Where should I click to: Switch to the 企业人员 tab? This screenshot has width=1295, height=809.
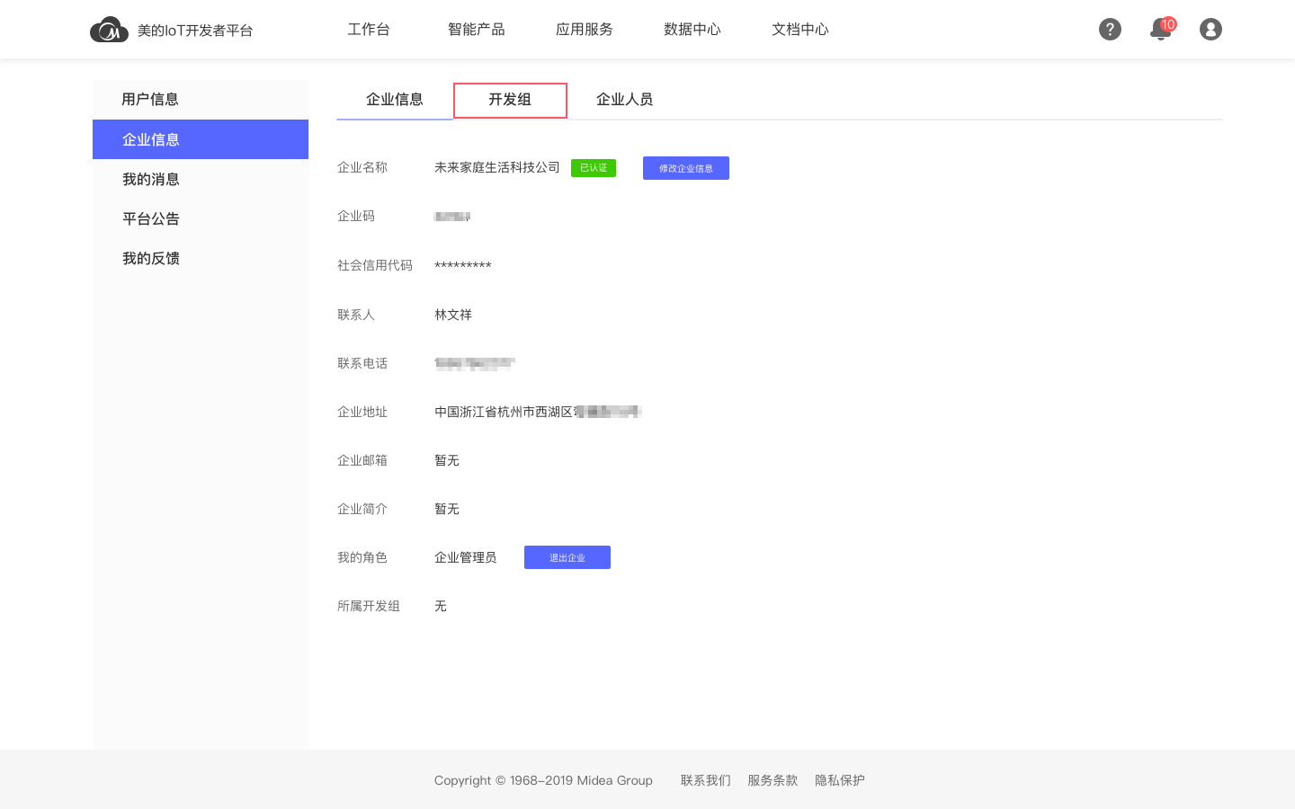click(x=625, y=100)
